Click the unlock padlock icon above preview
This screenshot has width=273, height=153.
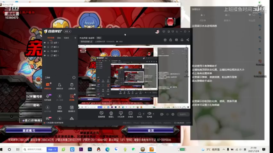coord(171,40)
